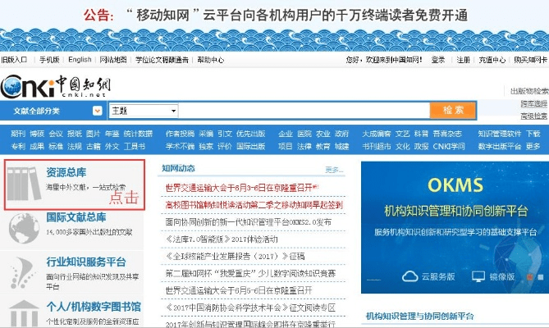Click the 知识管理软件 link
The width and height of the screenshot is (549, 328).
click(x=500, y=134)
